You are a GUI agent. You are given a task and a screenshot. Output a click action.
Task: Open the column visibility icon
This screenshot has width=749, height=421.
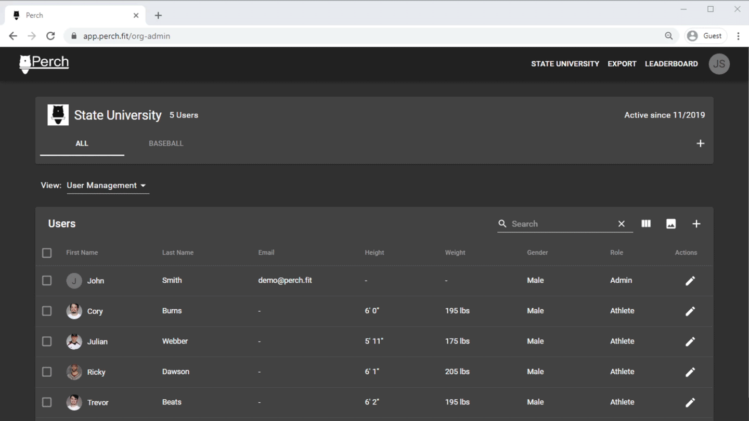(x=646, y=223)
